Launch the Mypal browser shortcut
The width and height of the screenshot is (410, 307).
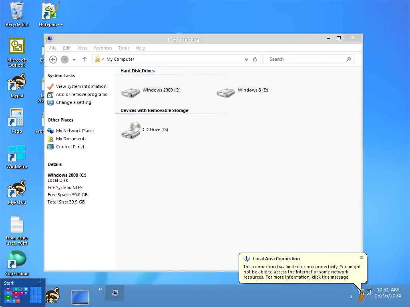pyautogui.click(x=17, y=86)
